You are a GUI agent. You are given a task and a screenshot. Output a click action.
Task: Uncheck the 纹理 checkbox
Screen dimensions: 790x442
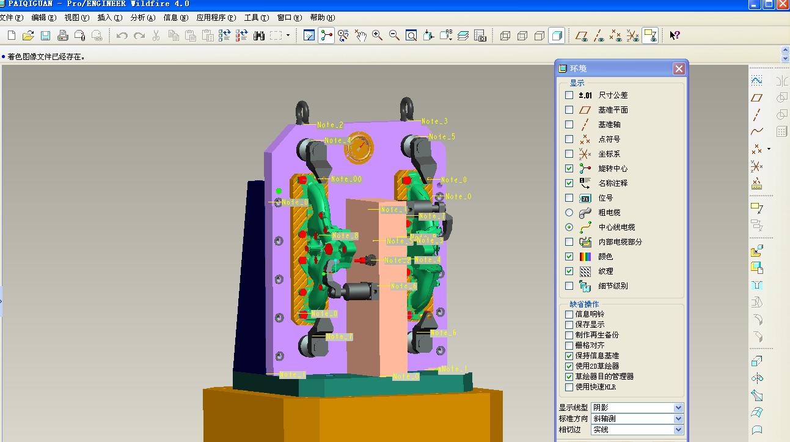pyautogui.click(x=569, y=271)
